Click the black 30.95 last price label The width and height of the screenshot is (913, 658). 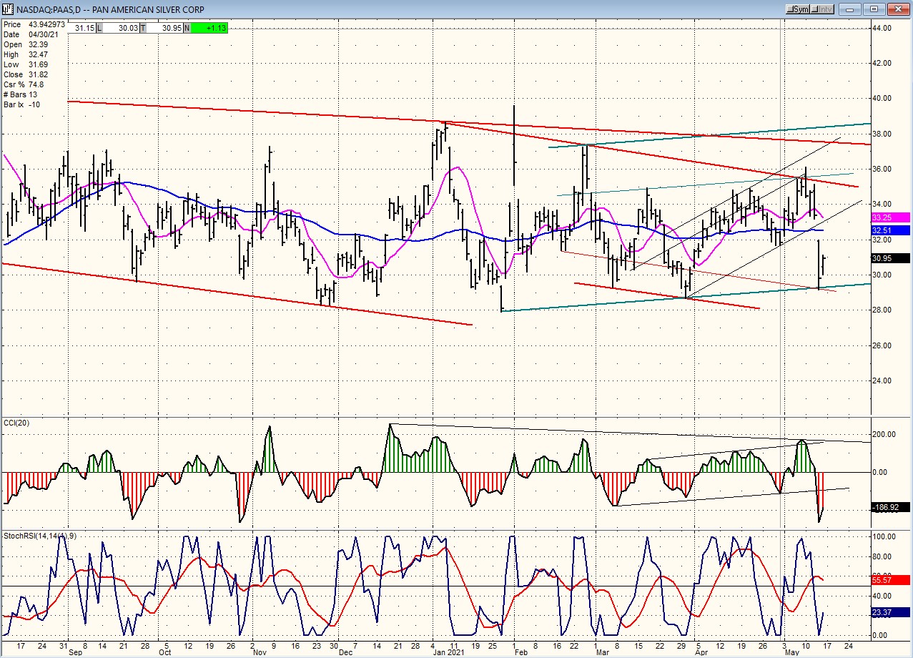coord(890,258)
